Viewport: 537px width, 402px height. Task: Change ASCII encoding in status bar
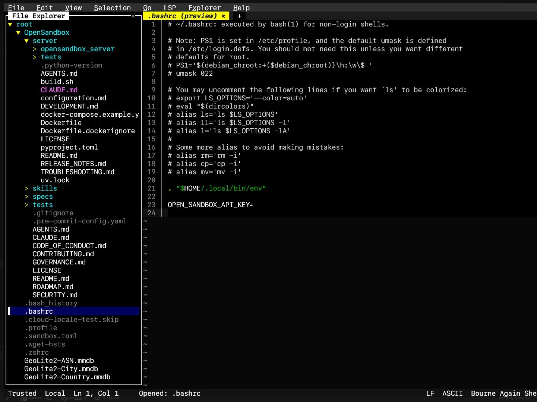coord(452,393)
